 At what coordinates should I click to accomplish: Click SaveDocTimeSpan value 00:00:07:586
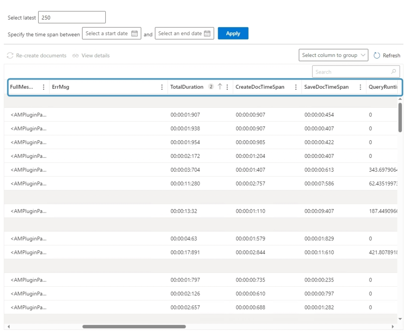pos(319,183)
